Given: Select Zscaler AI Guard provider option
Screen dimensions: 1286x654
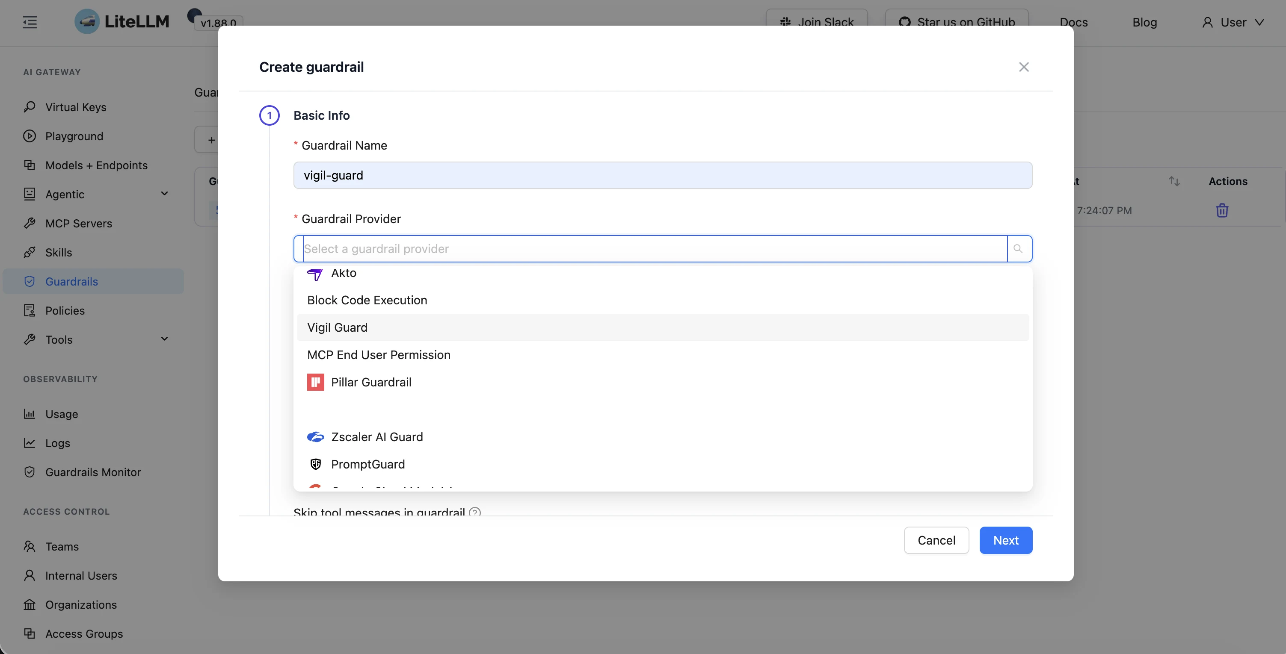Looking at the screenshot, I should point(663,436).
